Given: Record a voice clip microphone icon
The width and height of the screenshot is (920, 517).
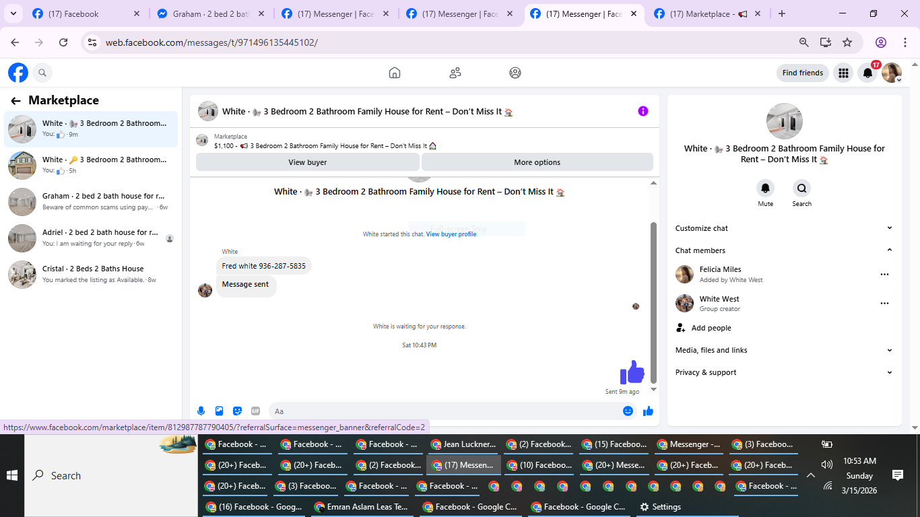Looking at the screenshot, I should coord(201,411).
